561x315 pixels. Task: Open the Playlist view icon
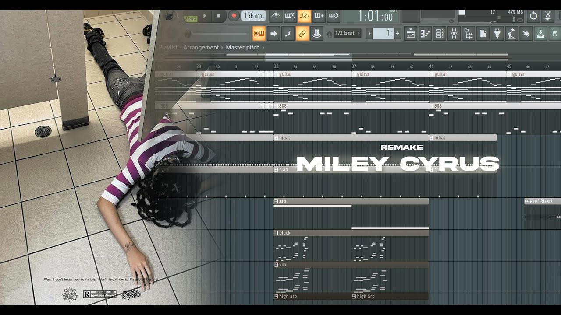click(411, 34)
